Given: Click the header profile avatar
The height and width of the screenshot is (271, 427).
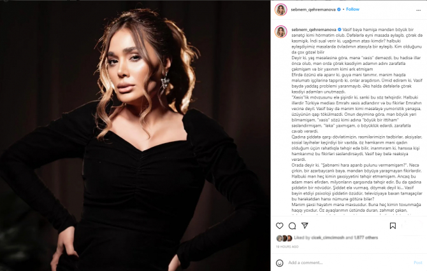Looking at the screenshot, I should (281, 10).
